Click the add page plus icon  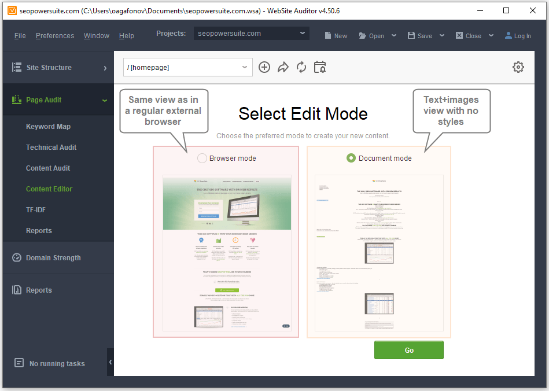click(x=264, y=67)
